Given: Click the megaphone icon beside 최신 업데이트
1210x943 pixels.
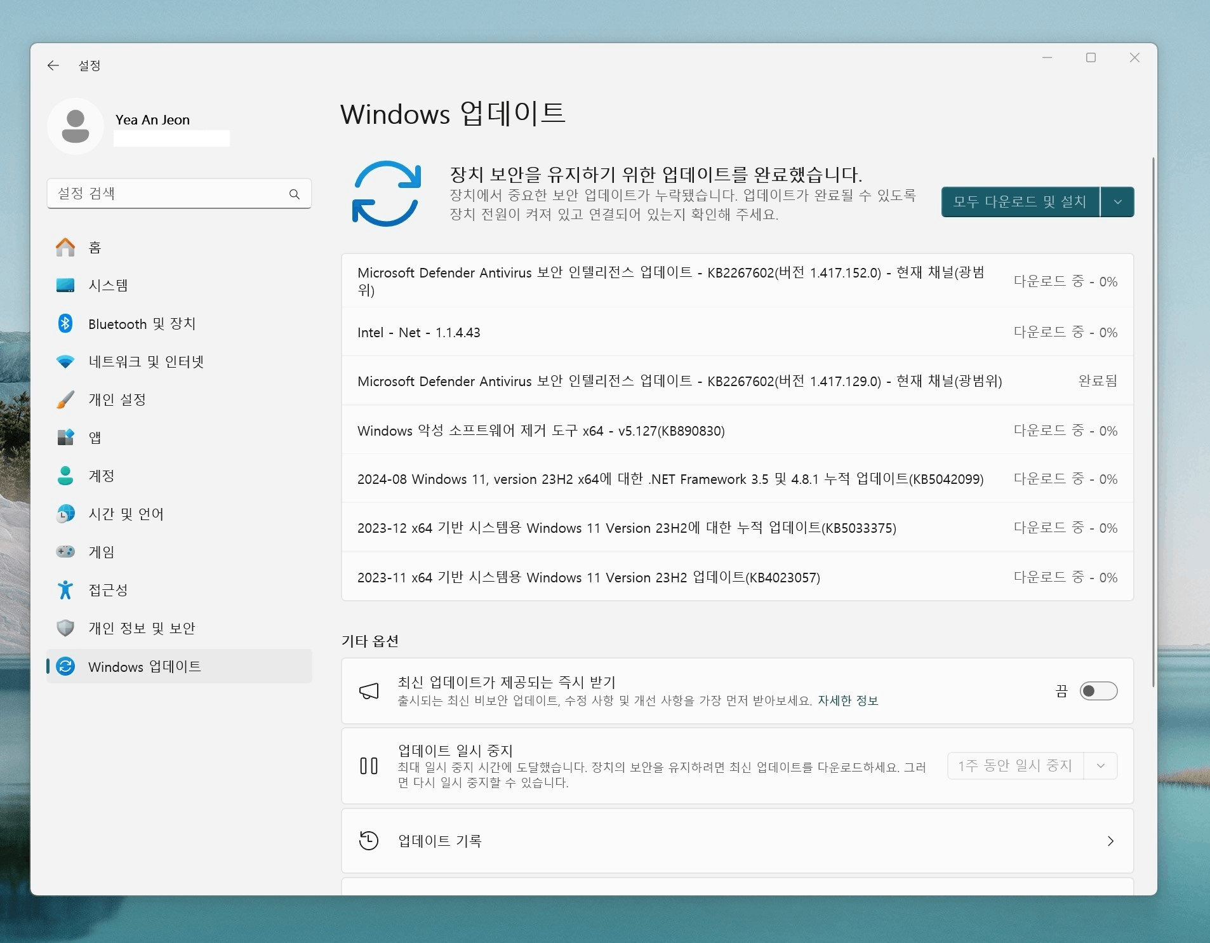Looking at the screenshot, I should tap(369, 691).
